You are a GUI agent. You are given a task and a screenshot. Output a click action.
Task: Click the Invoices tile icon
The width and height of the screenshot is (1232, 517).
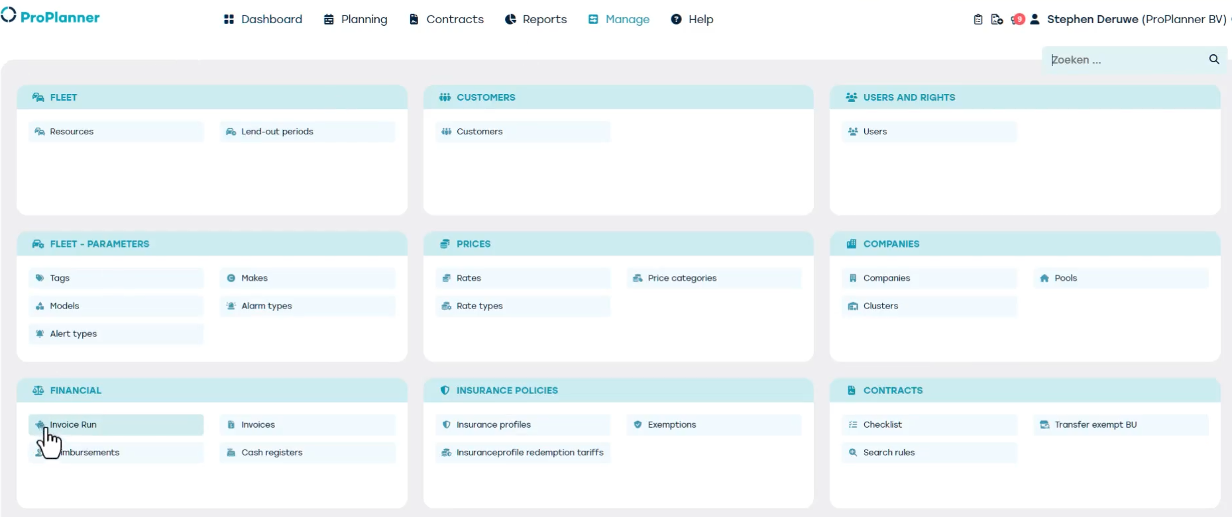click(231, 425)
